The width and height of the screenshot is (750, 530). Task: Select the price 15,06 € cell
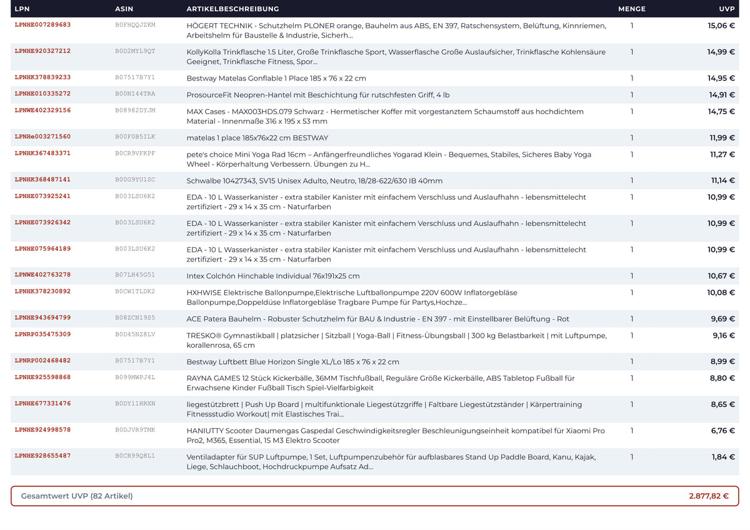[721, 26]
